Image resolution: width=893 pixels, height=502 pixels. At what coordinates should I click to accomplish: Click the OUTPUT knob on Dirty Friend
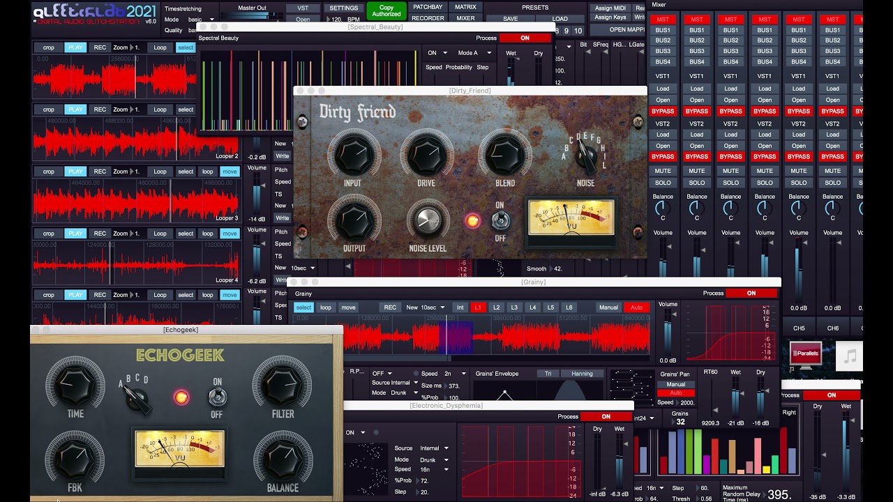point(354,219)
